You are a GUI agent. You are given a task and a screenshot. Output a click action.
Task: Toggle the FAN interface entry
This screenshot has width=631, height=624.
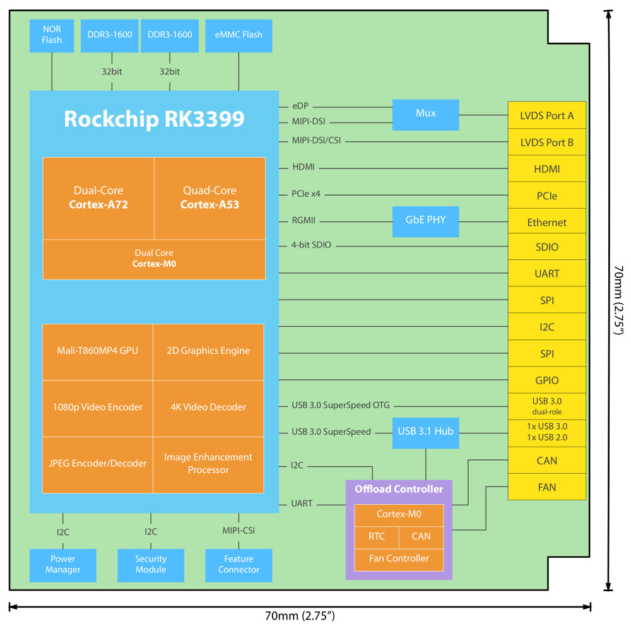click(x=546, y=487)
